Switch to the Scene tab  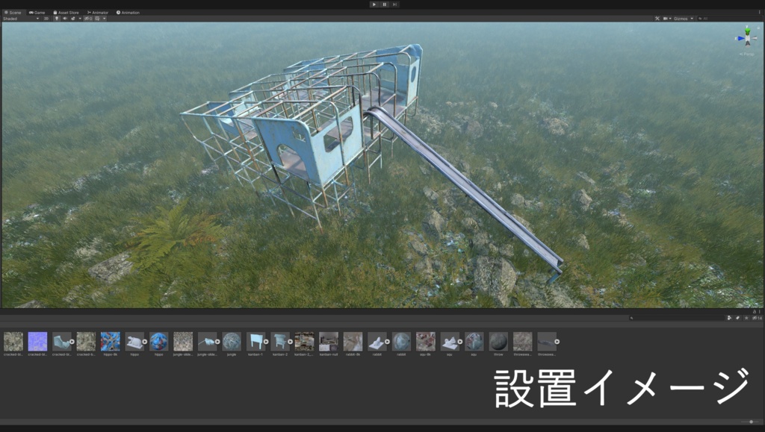click(x=13, y=13)
